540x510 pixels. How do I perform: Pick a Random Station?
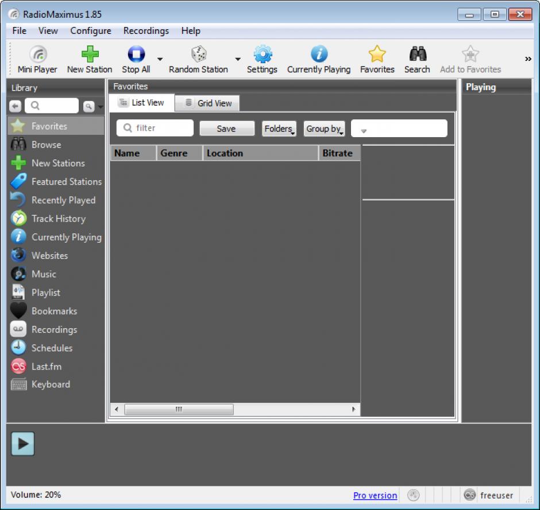[198, 60]
